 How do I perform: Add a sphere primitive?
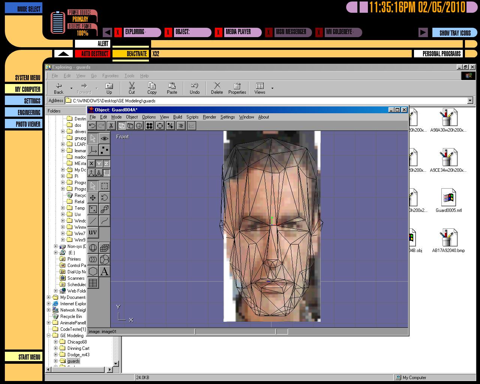pos(93,248)
